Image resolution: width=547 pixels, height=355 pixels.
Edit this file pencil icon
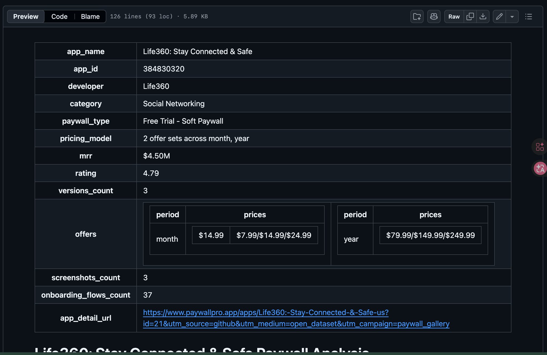(499, 17)
